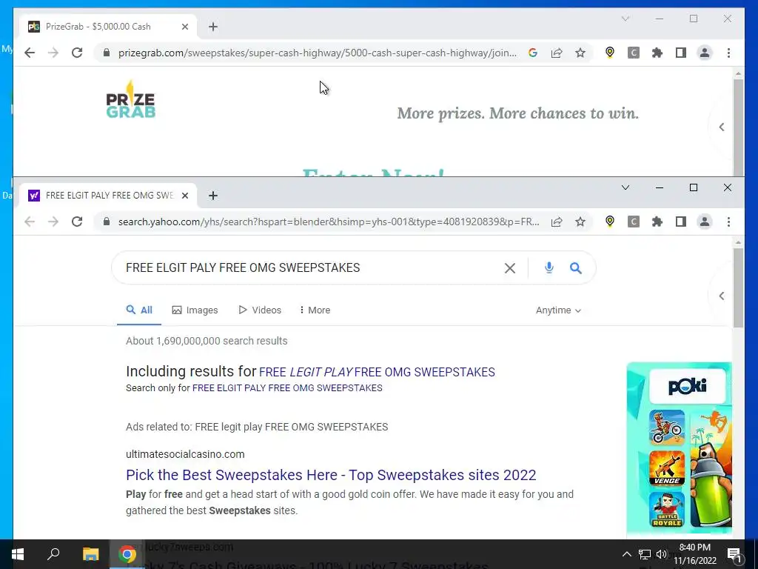Viewport: 758px width, 569px height.
Task: Close the PrizeGrab $5,000.00 Cash tab
Action: point(184,27)
